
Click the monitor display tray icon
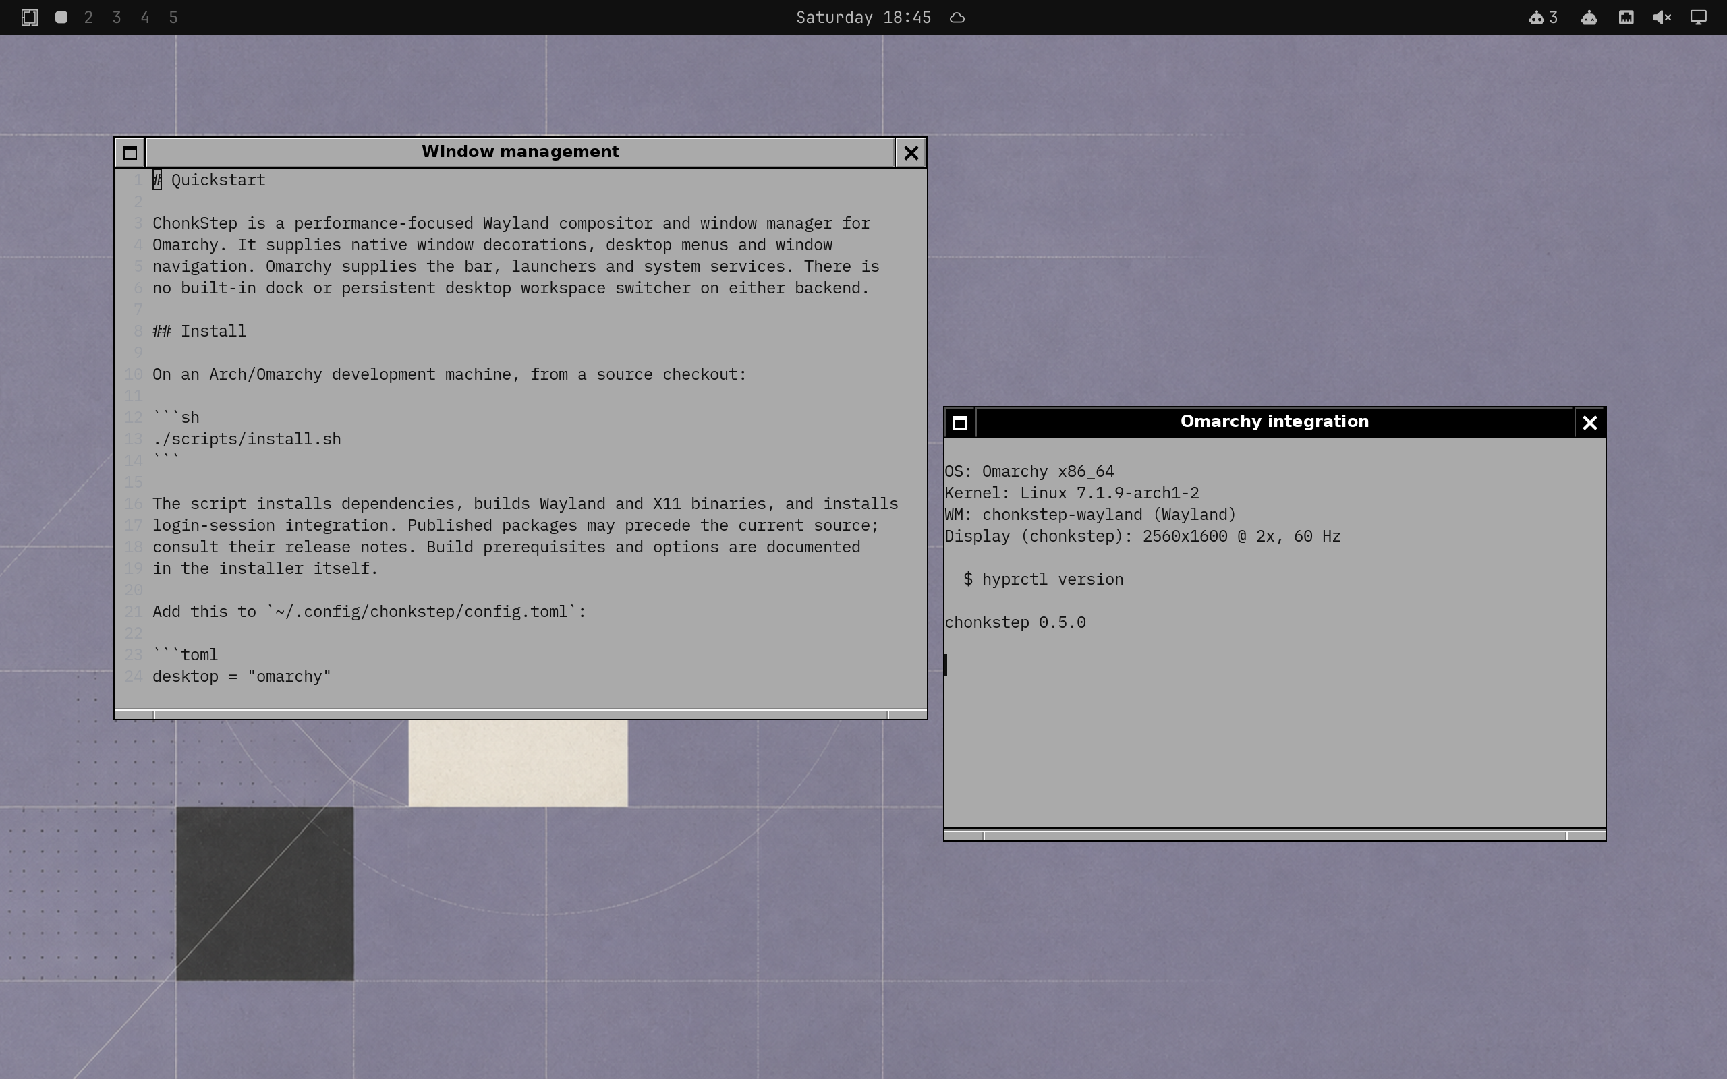click(x=1699, y=17)
